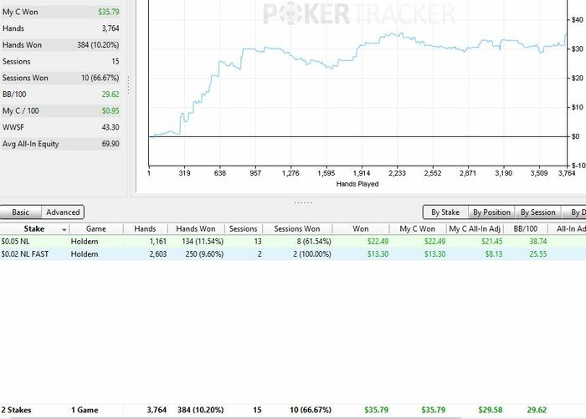Click the Sessions Won summary stat
This screenshot has height=419, width=586.
point(60,78)
